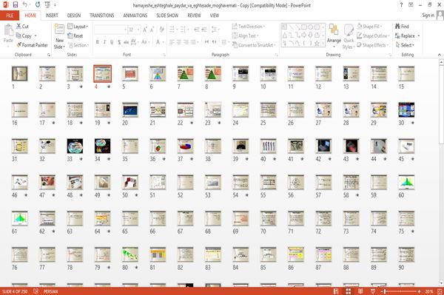Toggle text Shadow formatting
The image size is (444, 295).
click(x=119, y=42)
